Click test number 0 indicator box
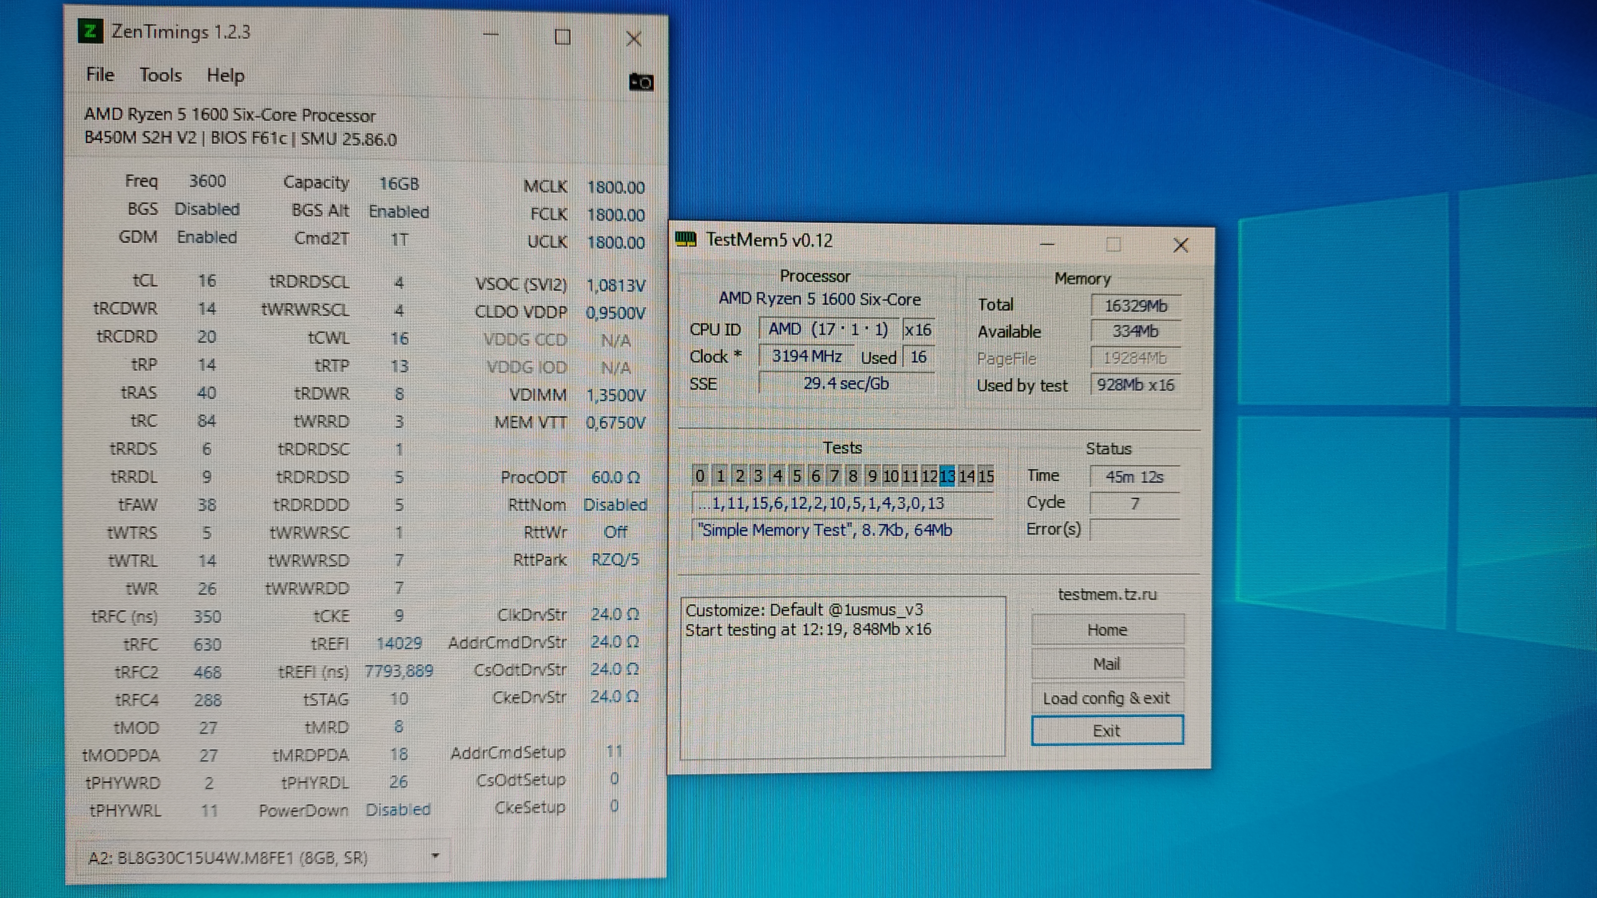This screenshot has width=1597, height=898. [x=700, y=475]
